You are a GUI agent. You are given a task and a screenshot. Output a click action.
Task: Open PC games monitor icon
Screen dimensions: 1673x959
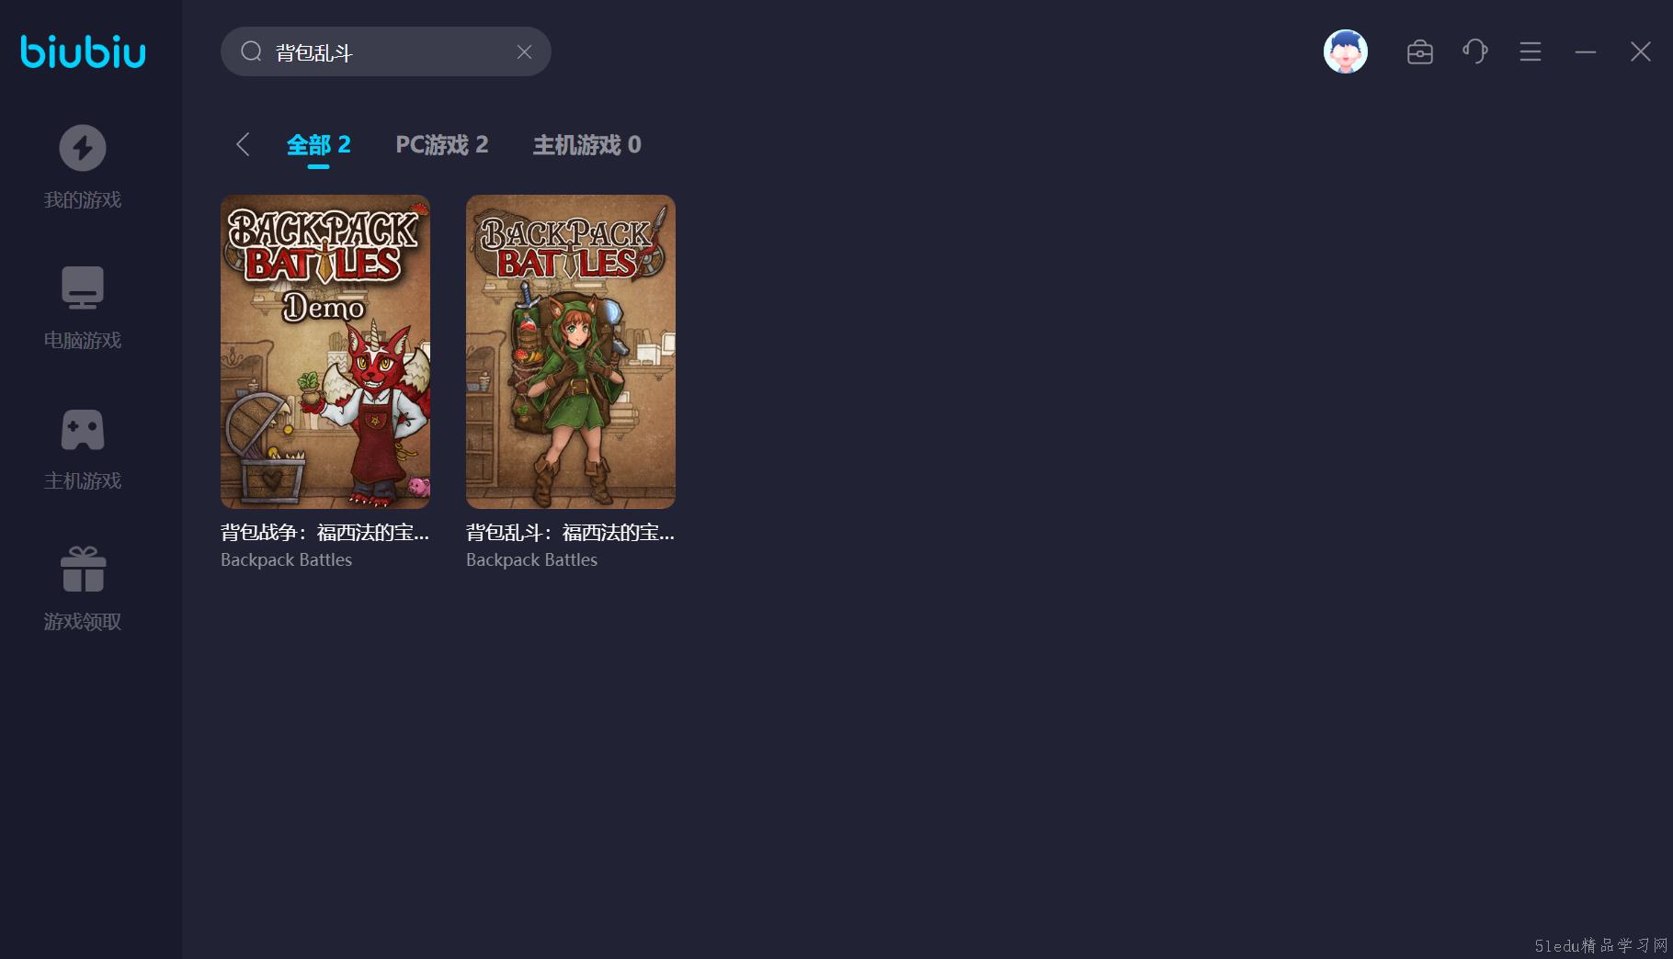pos(83,288)
